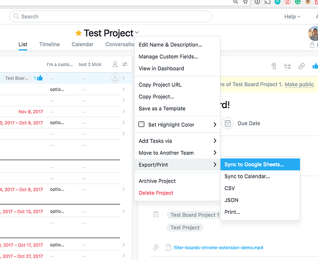Switch to the Timeline tab
The height and width of the screenshot is (260, 318).
click(49, 44)
